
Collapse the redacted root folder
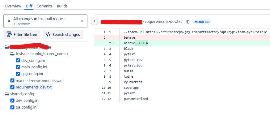pyautogui.click(x=7, y=47)
